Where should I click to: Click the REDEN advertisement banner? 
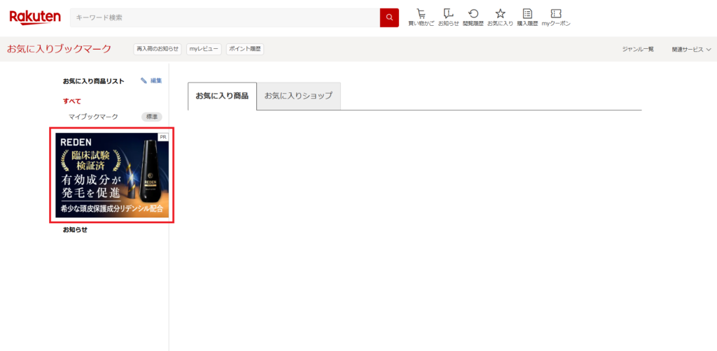tap(112, 175)
